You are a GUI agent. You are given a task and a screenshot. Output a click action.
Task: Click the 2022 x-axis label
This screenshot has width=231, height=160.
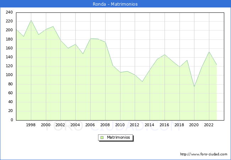coord(209,125)
